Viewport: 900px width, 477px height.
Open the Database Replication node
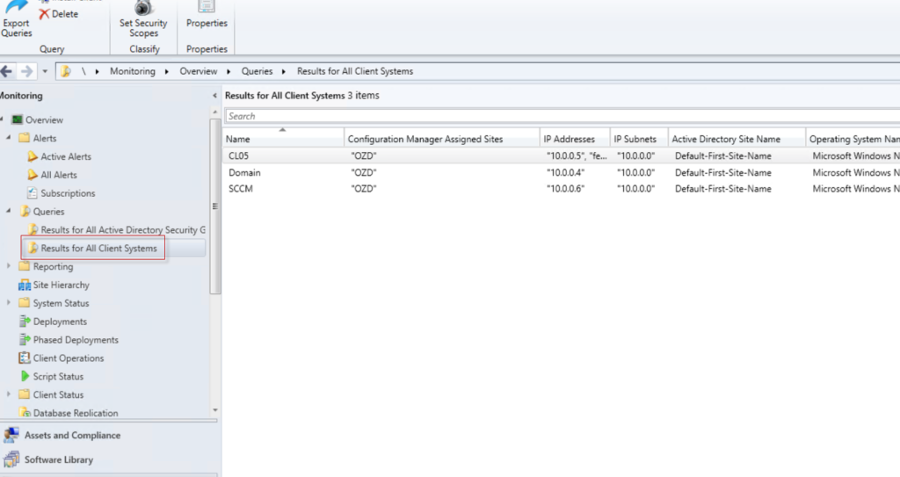[x=76, y=413]
